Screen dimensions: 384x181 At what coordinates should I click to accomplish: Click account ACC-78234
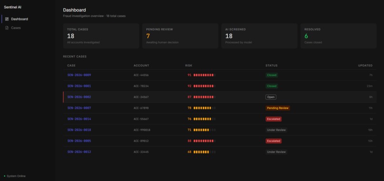(x=141, y=86)
